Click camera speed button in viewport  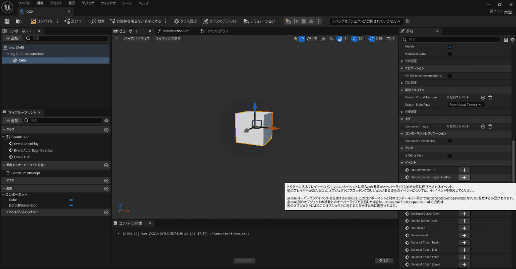pyautogui.click(x=390, y=39)
